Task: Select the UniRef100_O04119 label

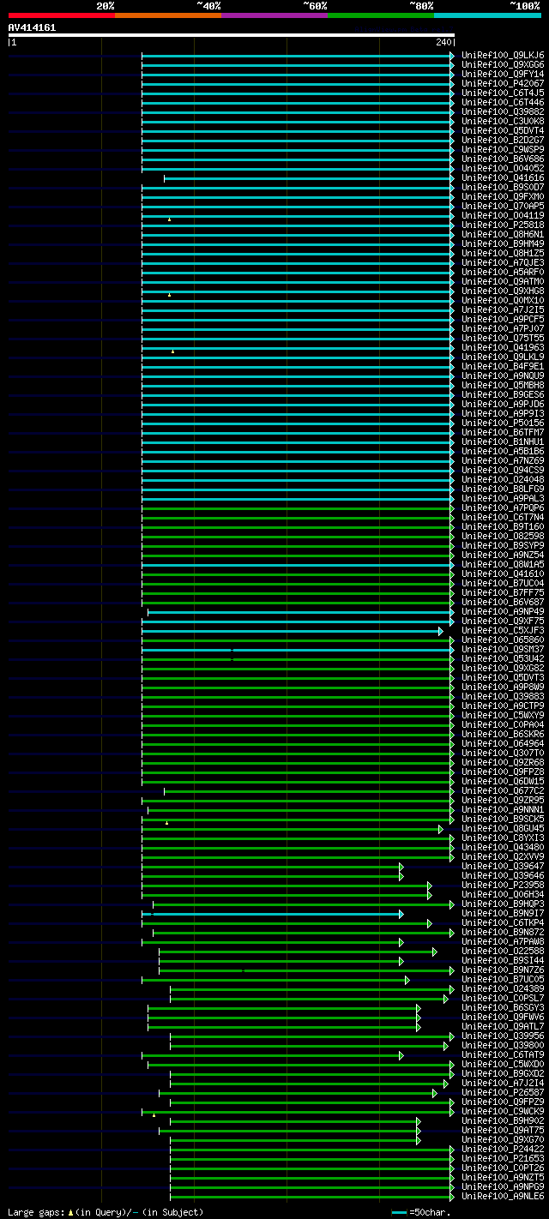Action: coord(503,215)
